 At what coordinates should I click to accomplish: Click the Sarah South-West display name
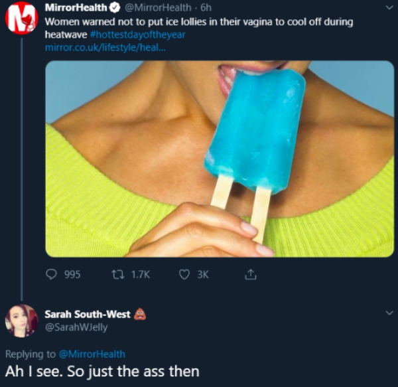(88, 315)
